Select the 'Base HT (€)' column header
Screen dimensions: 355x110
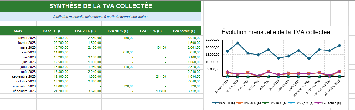(x=53, y=31)
